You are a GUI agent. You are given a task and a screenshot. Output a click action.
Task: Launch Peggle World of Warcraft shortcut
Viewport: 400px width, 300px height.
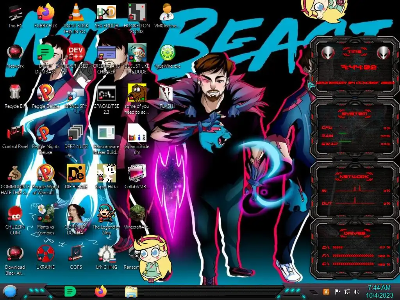pyautogui.click(x=45, y=180)
